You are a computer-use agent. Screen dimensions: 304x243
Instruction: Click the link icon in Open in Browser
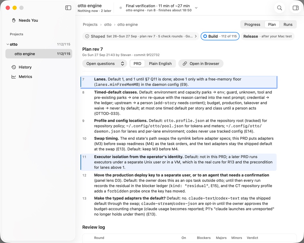tap(185, 64)
